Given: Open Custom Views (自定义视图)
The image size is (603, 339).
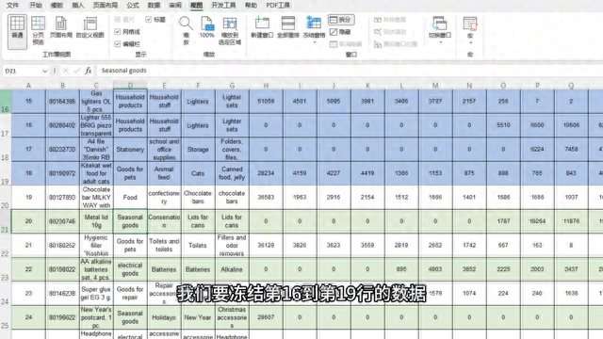Looking at the screenshot, I should [x=90, y=27].
